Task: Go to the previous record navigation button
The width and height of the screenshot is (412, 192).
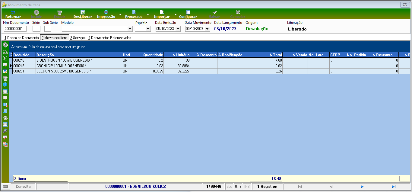Action: tap(331, 187)
